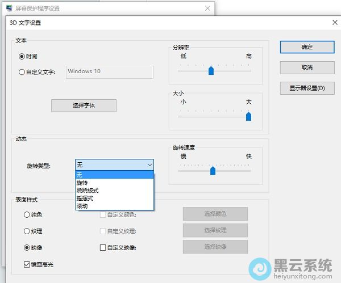The width and height of the screenshot is (341, 283).
Task: Choose the 自定义文字 radio option
Action: point(22,72)
